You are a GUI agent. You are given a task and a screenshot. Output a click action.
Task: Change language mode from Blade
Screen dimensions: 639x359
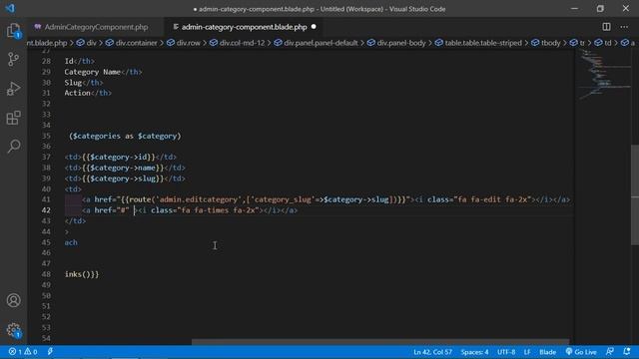click(x=547, y=352)
